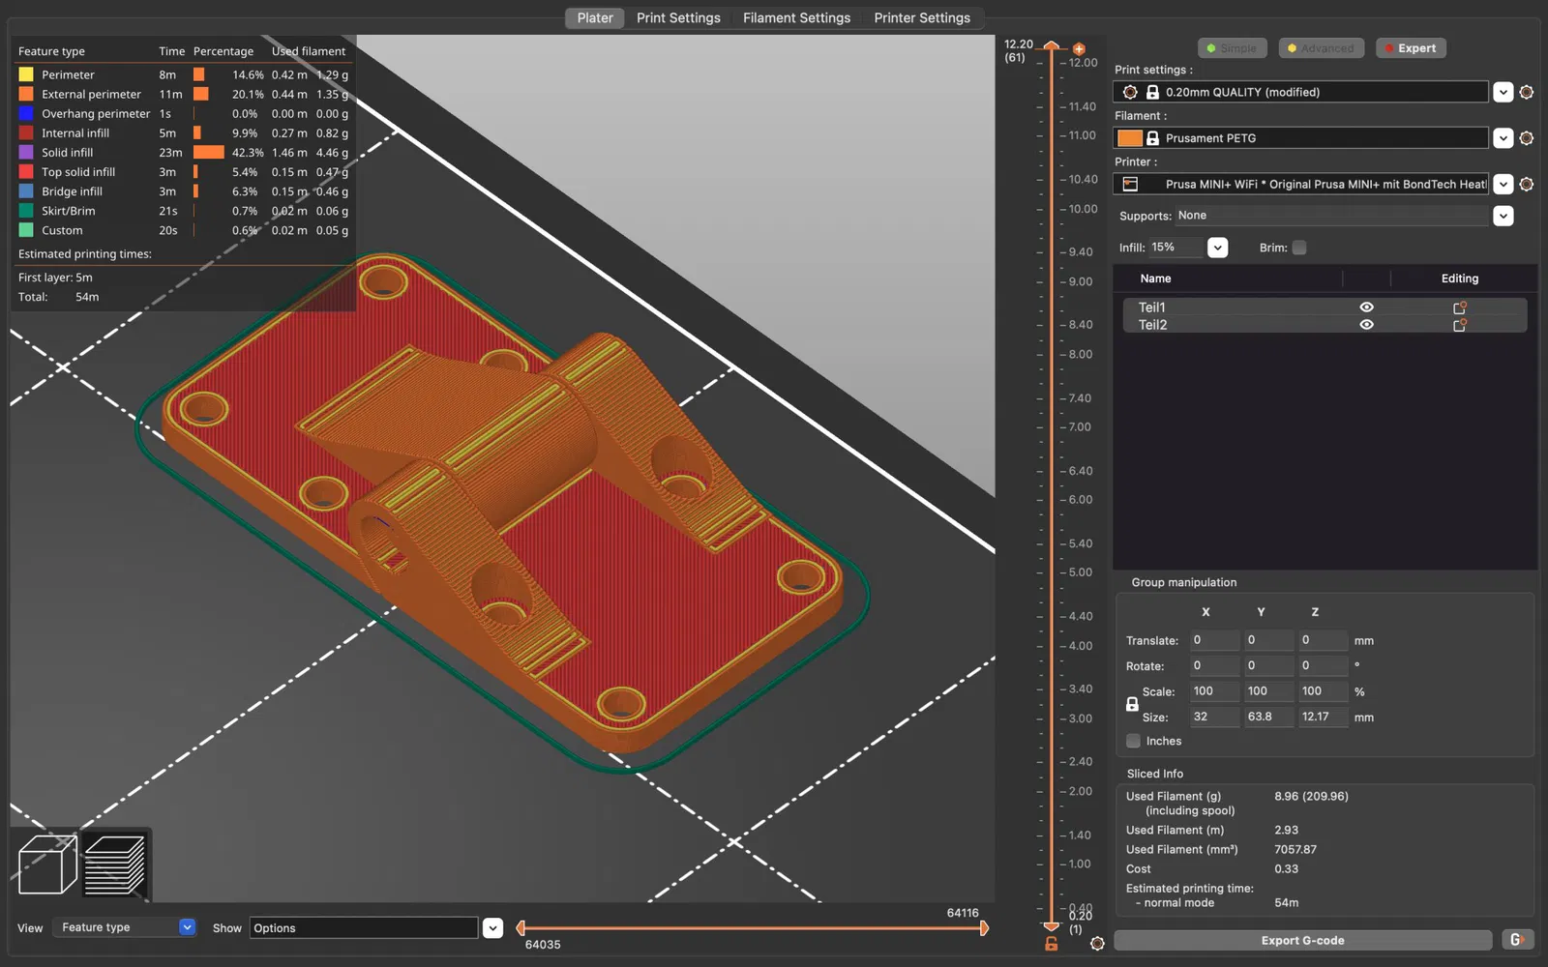This screenshot has height=967, width=1548.
Task: Switch to 3D editor view cube icon
Action: click(x=47, y=864)
